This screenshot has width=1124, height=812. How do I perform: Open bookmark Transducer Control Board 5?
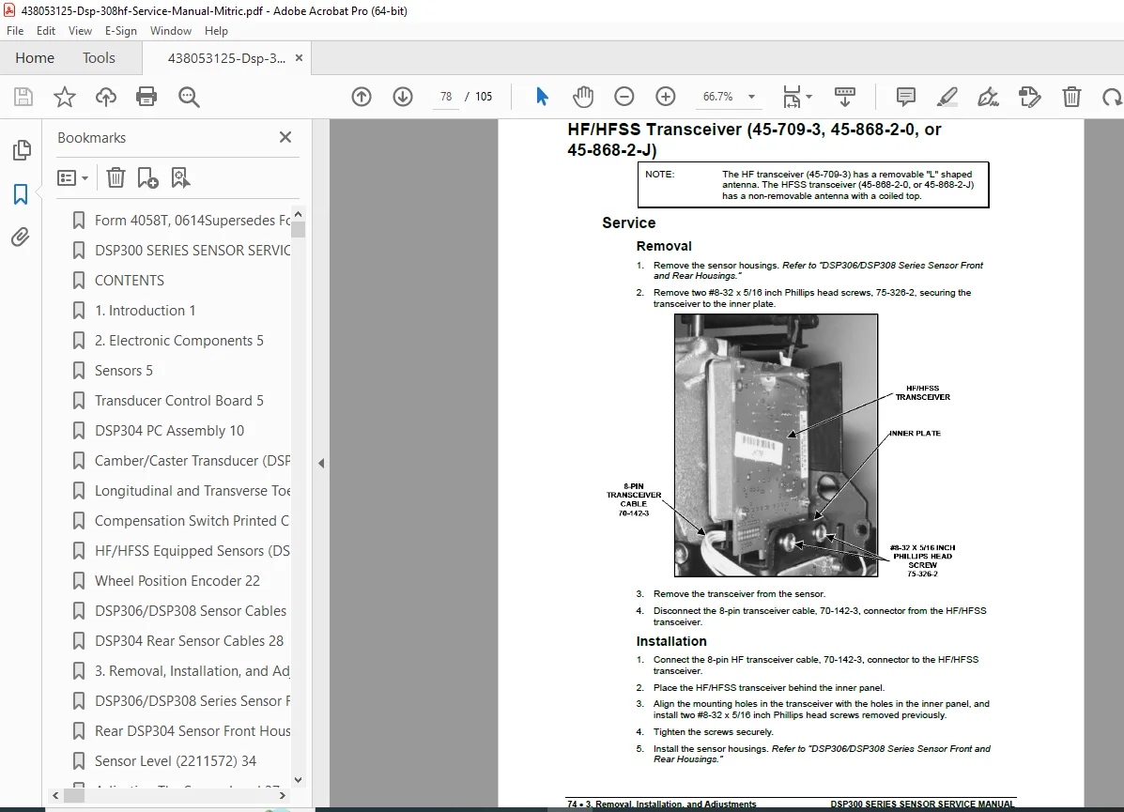179,401
